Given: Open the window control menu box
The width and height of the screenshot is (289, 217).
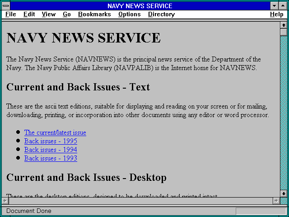Looking at the screenshot, I should 6,6.
